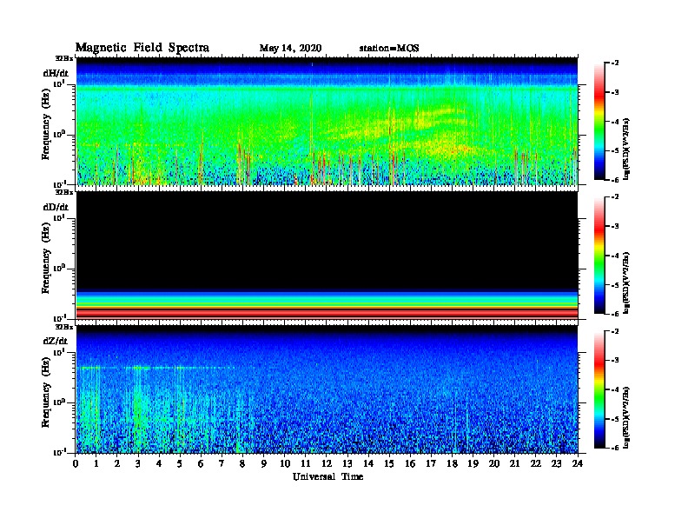Image resolution: width=688 pixels, height=532 pixels.
Task: Click the "-6" tick on the dH/dt color bar
Action: tap(615, 180)
